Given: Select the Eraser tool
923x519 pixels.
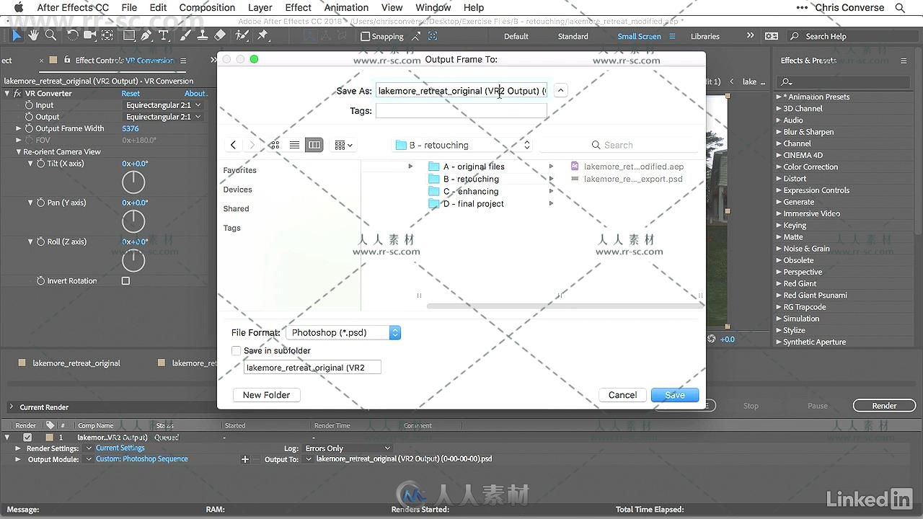Looking at the screenshot, I should tap(220, 35).
